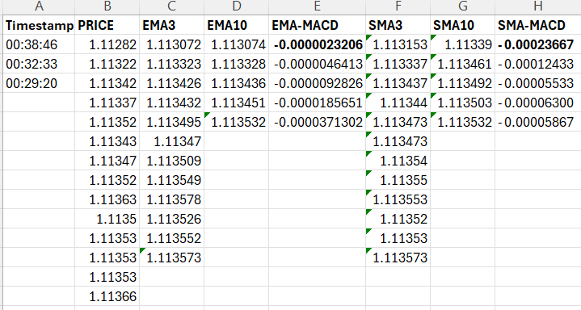Select SMA3 cell 1.11344

(398, 103)
